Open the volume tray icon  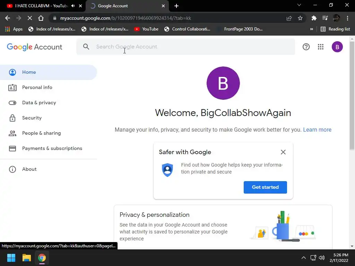pyautogui.click(x=322, y=258)
